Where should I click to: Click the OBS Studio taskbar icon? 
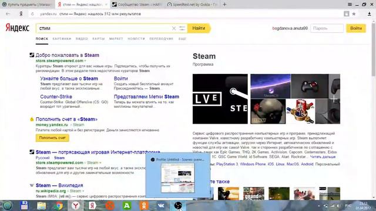178,206
